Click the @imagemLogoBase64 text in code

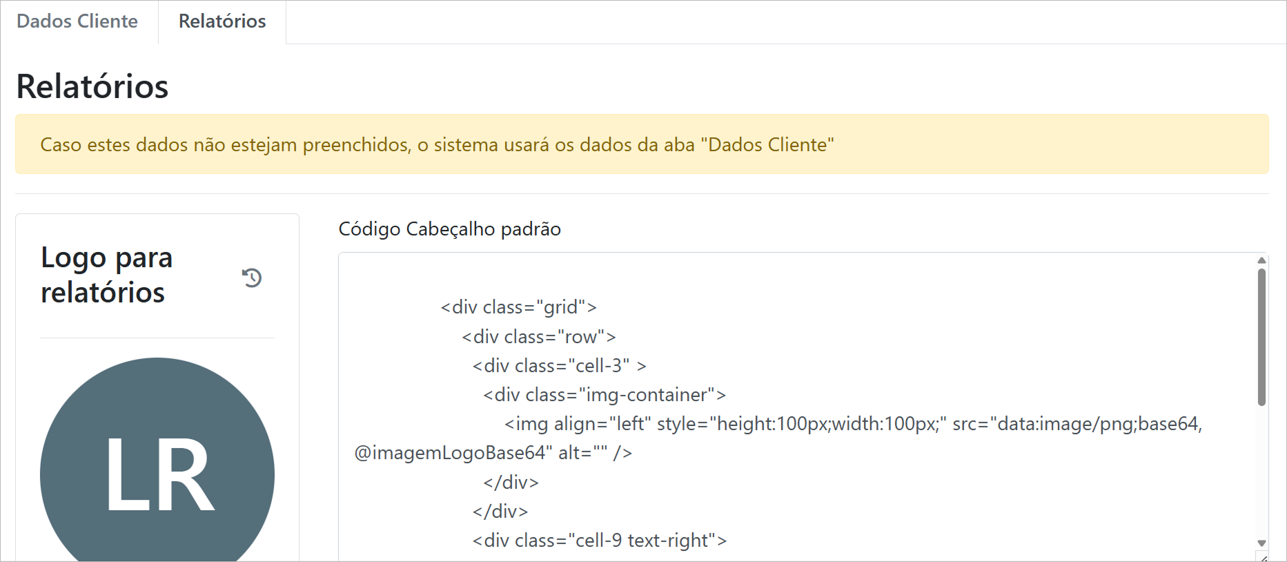point(453,453)
